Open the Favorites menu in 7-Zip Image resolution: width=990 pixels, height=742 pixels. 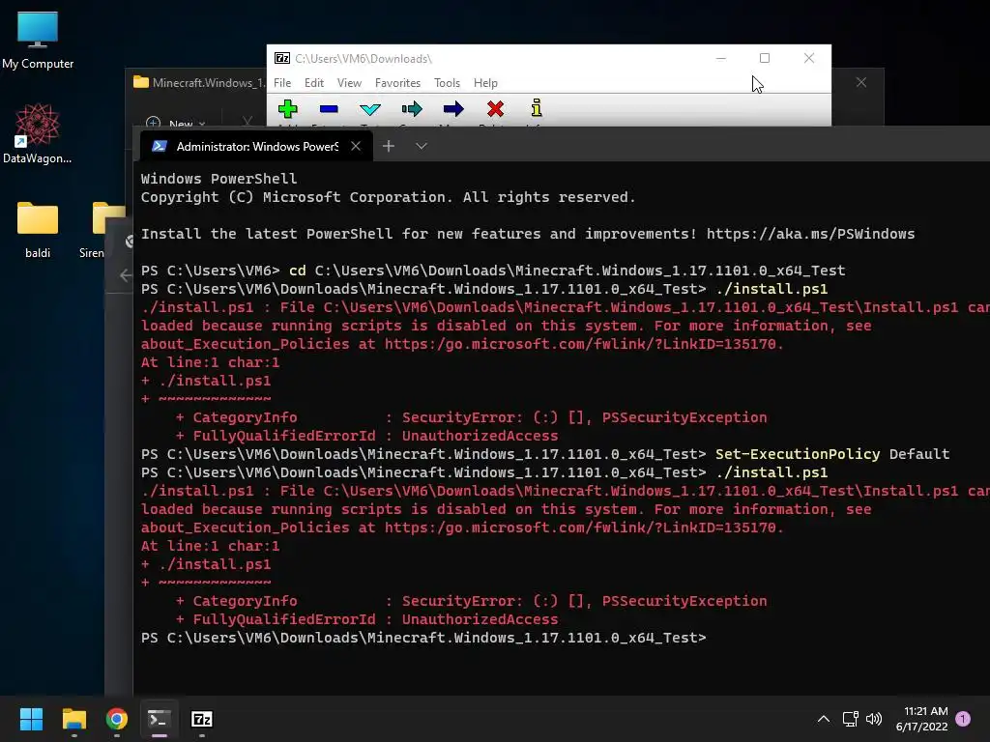(397, 83)
